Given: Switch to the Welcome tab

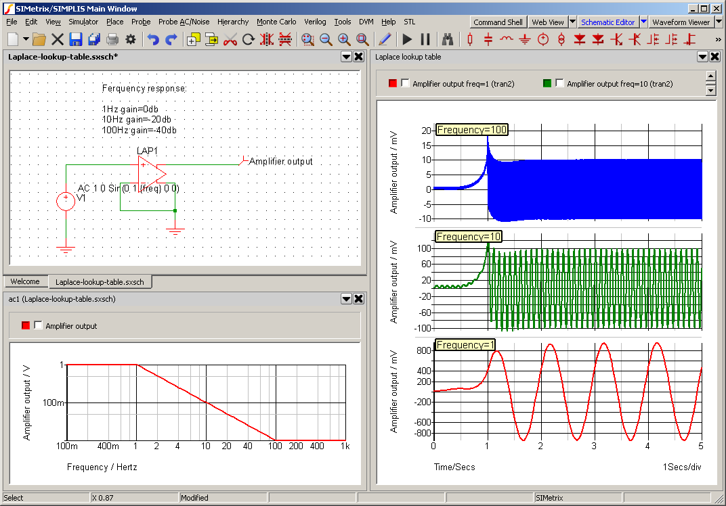Looking at the screenshot, I should [25, 281].
